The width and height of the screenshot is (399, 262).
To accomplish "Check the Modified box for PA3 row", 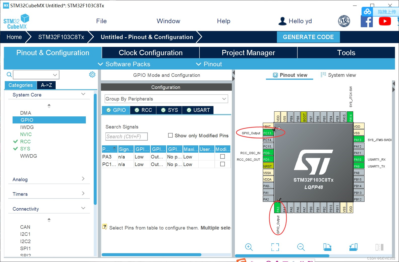I will [223, 156].
